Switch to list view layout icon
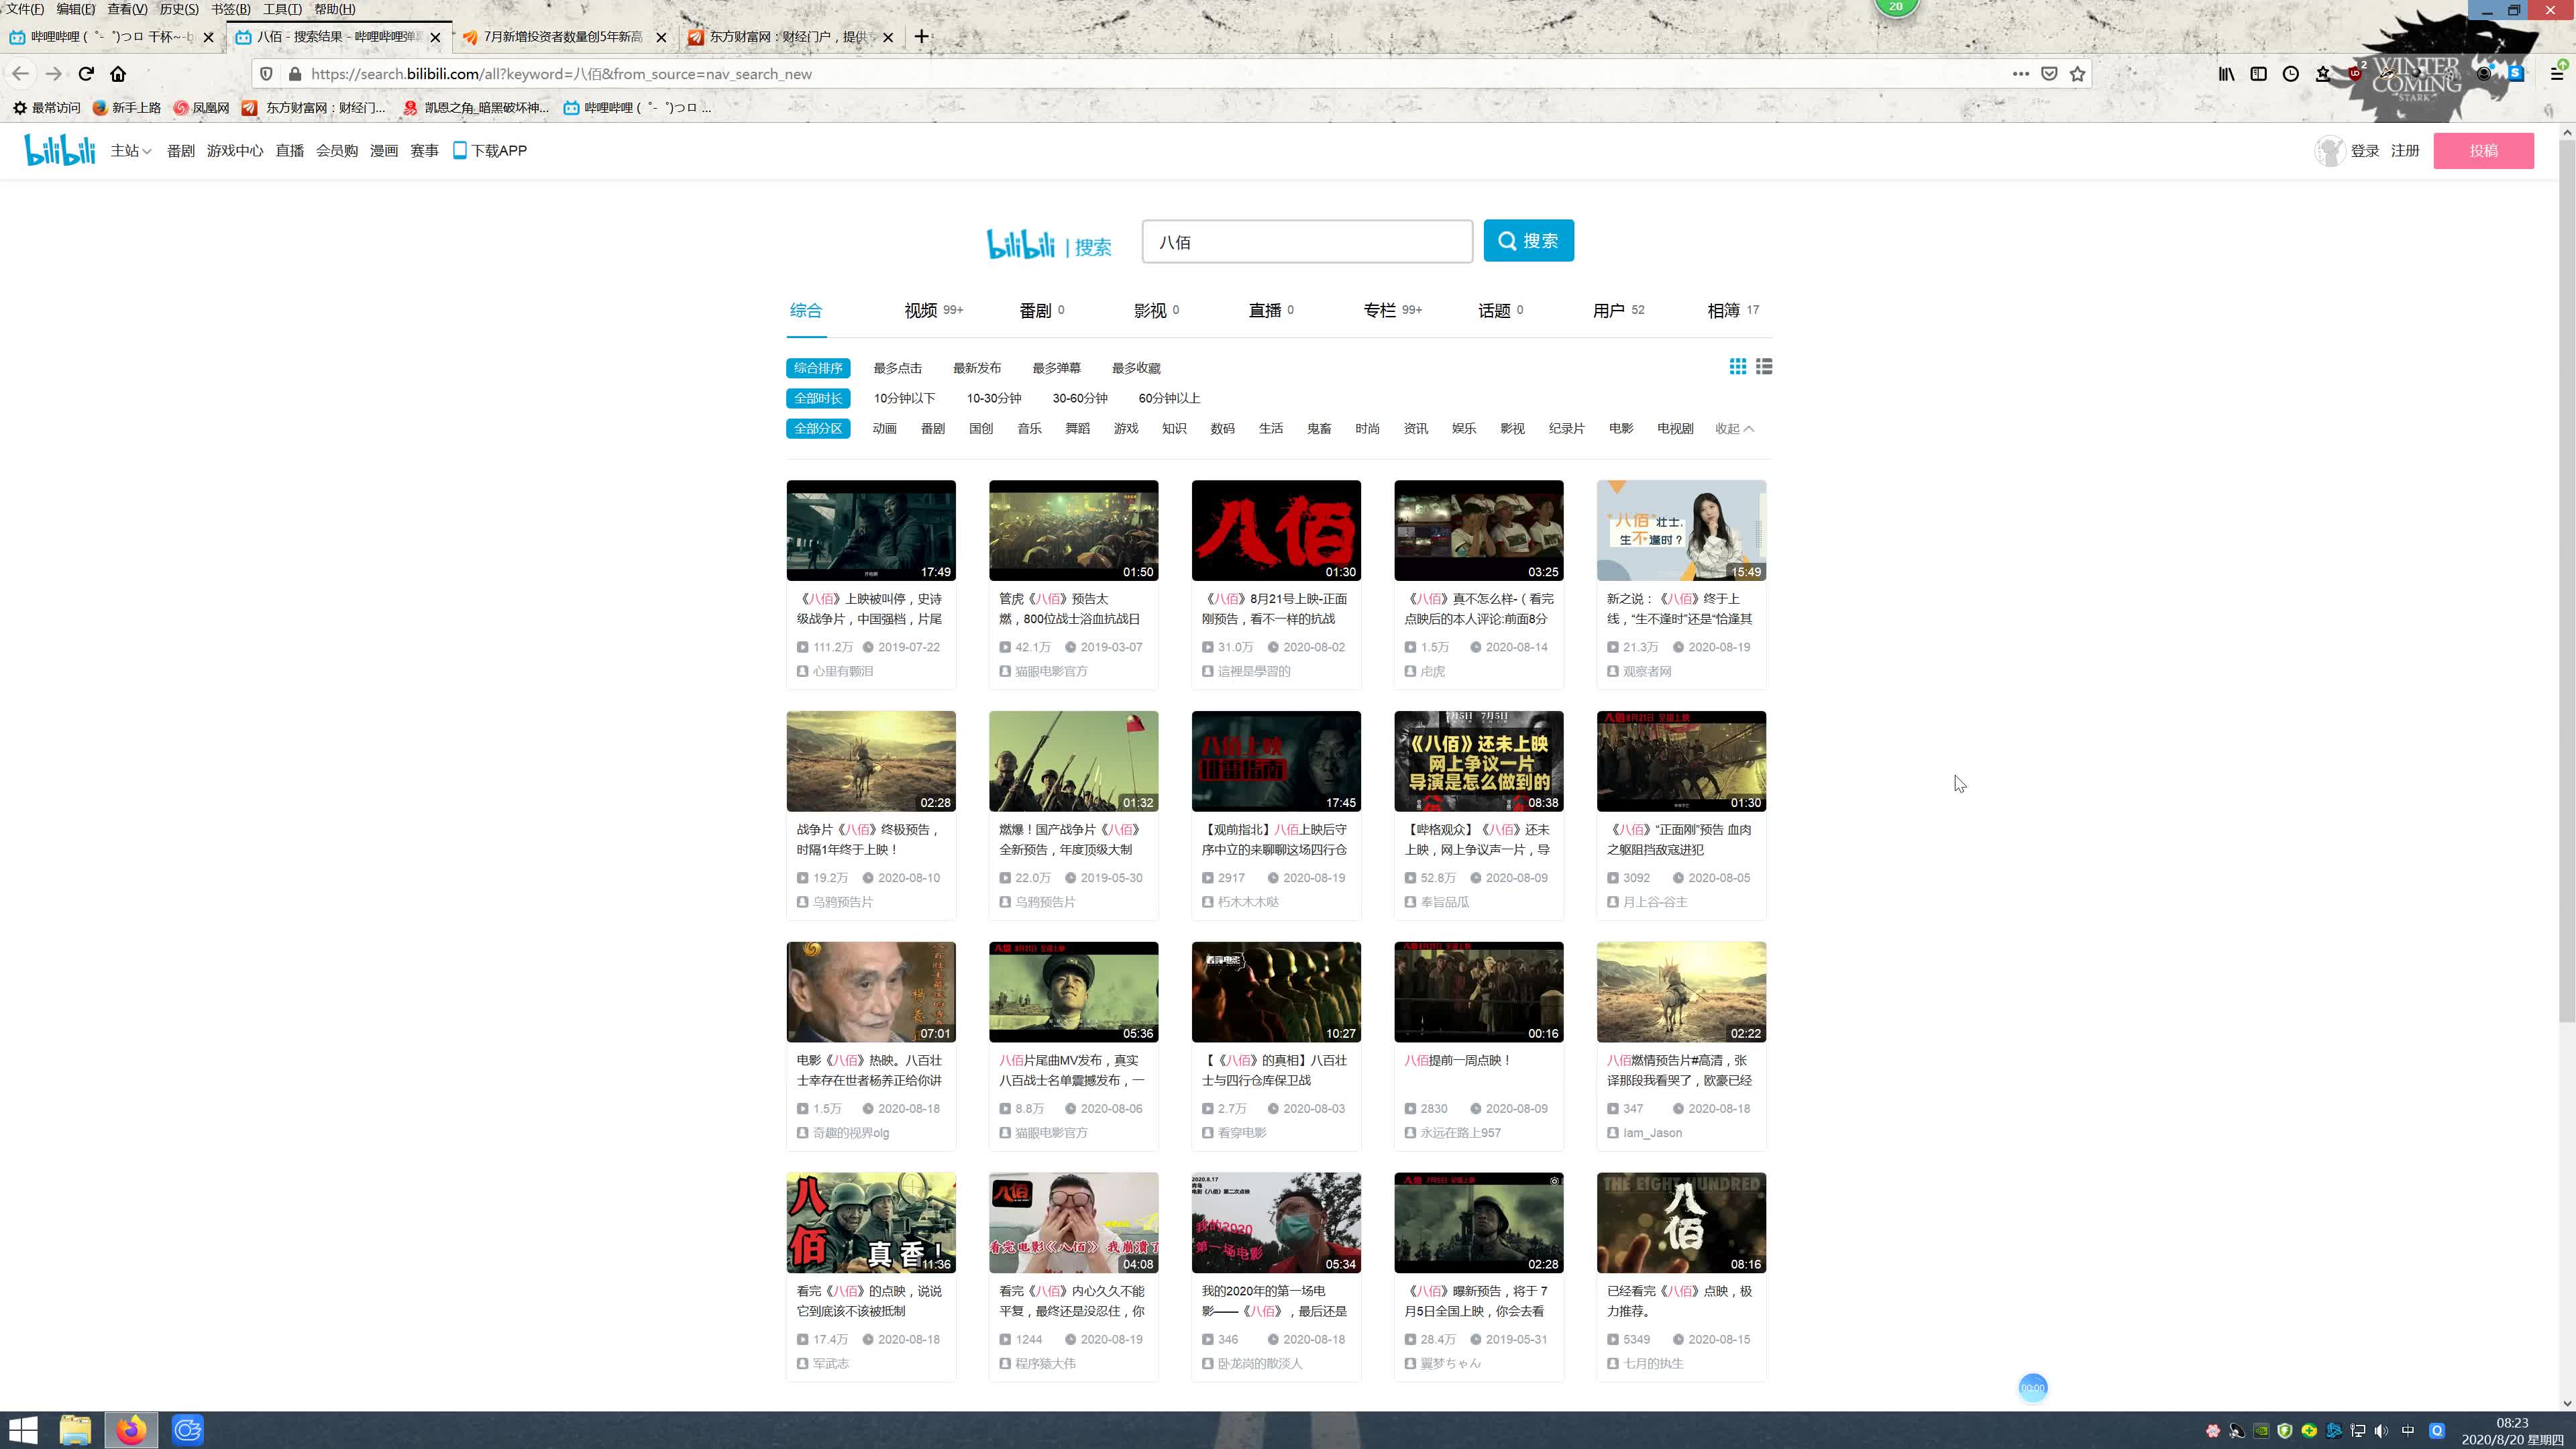This screenshot has height=1449, width=2576. pyautogui.click(x=1764, y=367)
